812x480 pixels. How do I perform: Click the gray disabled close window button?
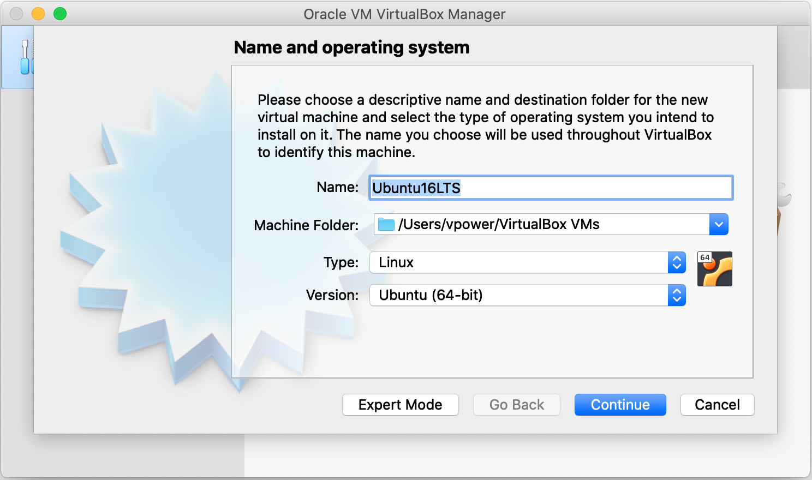tap(16, 14)
